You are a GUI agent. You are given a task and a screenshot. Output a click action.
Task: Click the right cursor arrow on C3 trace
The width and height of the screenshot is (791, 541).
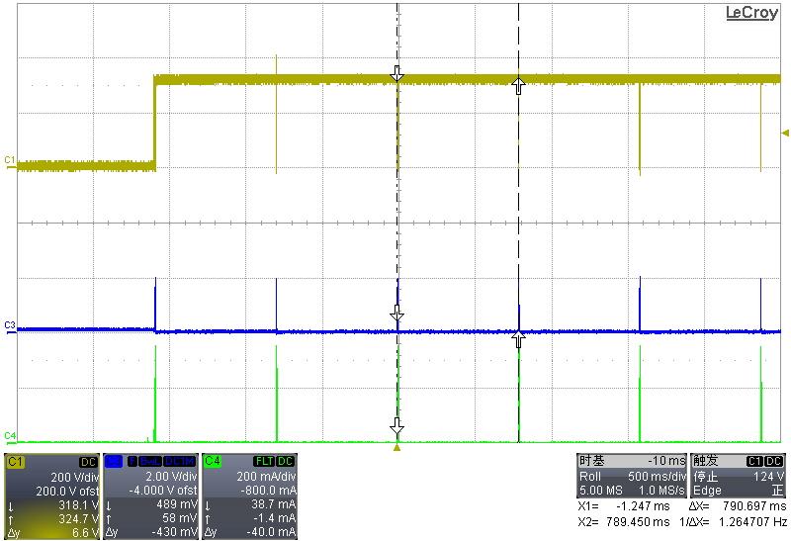(x=518, y=341)
